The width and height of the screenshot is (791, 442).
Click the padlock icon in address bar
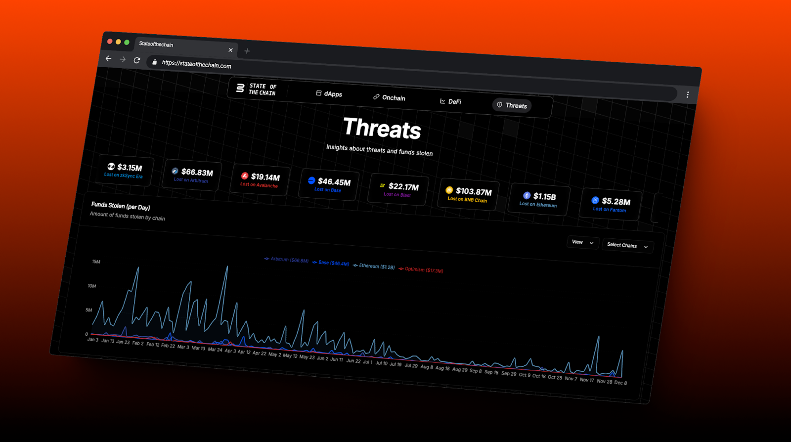click(155, 62)
